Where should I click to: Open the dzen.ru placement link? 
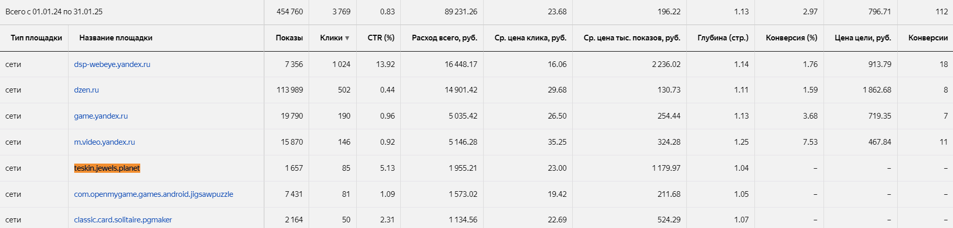(x=86, y=90)
